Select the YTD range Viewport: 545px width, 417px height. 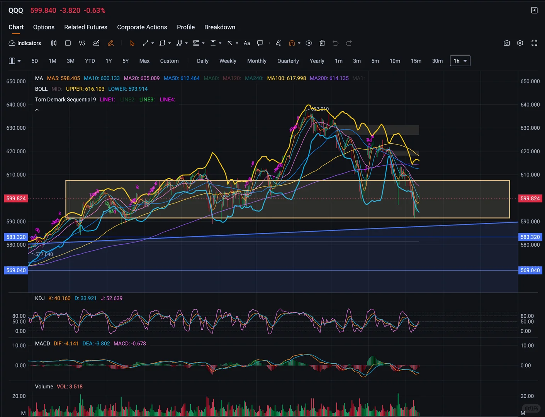coord(90,61)
